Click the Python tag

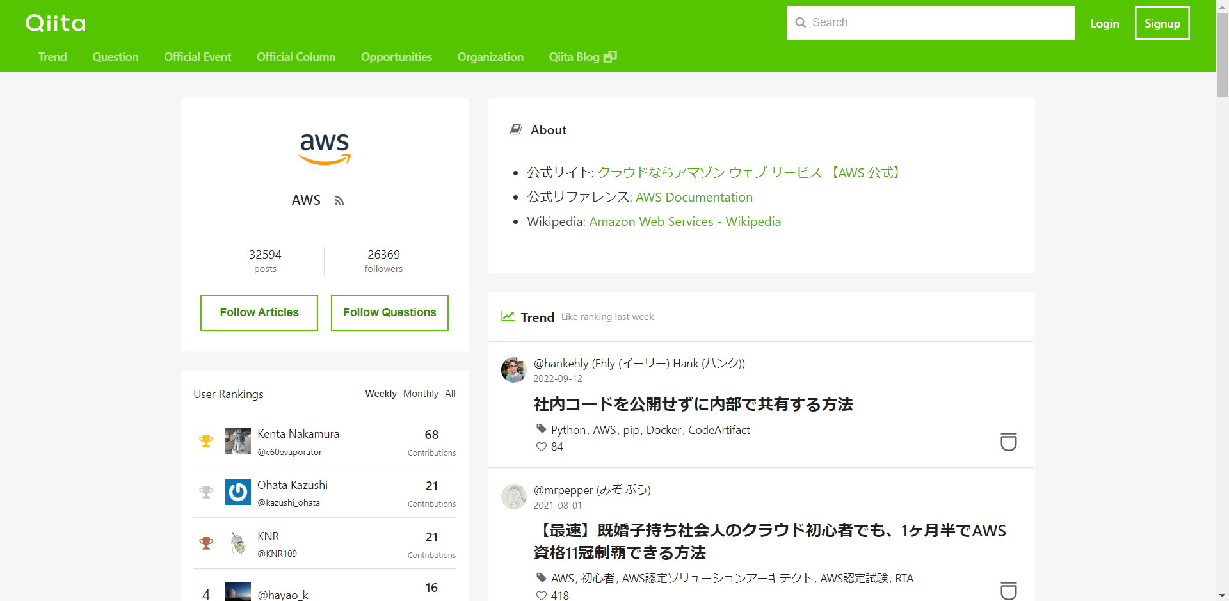(568, 430)
